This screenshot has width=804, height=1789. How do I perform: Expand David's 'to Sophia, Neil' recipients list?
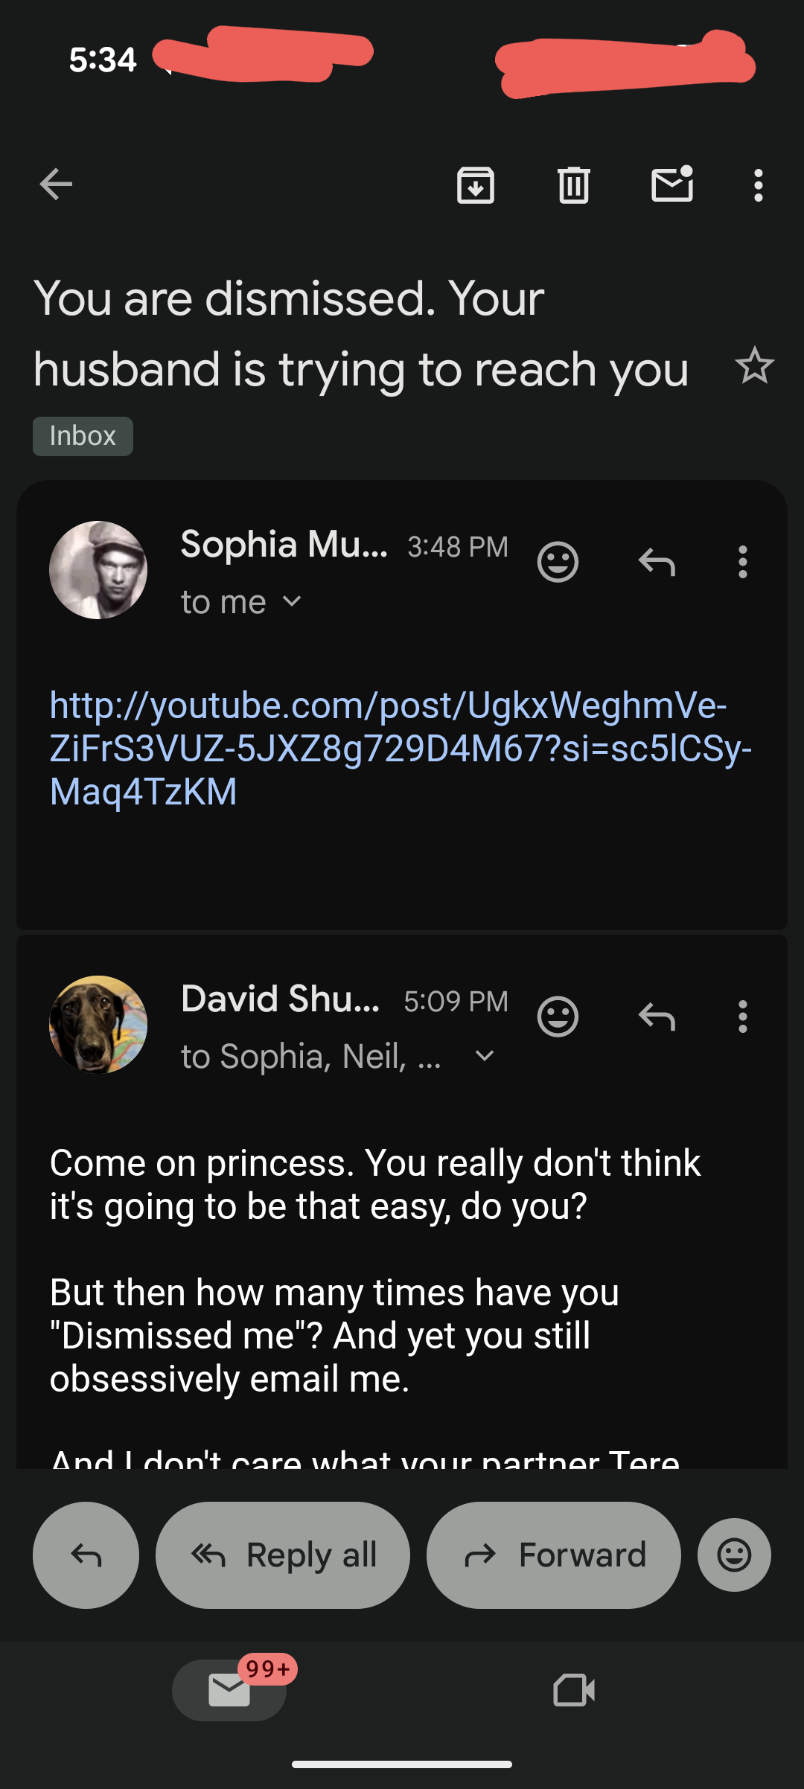pyautogui.click(x=484, y=1056)
